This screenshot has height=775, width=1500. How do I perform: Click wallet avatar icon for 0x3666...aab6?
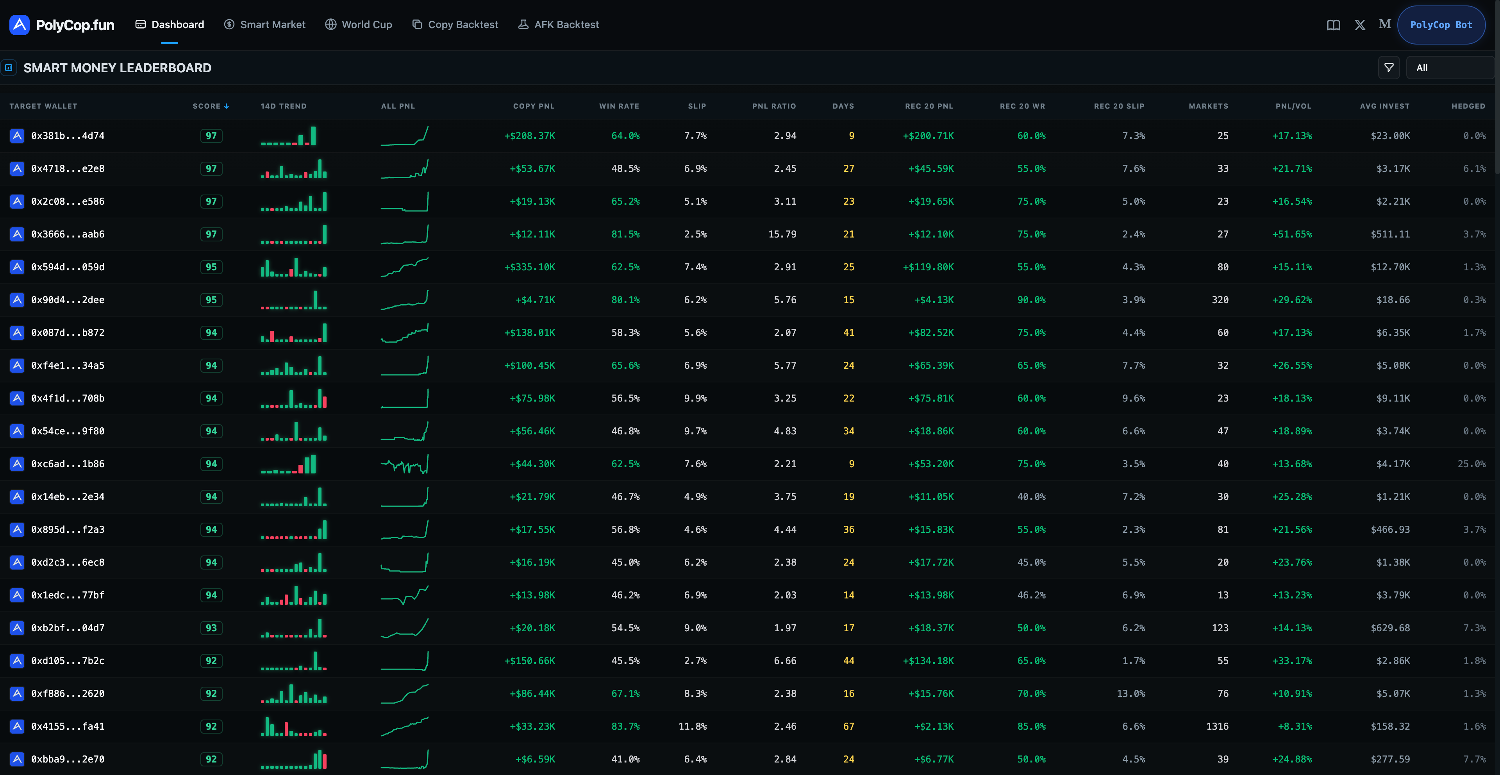(18, 234)
